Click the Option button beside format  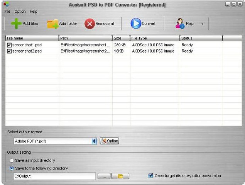109,141
